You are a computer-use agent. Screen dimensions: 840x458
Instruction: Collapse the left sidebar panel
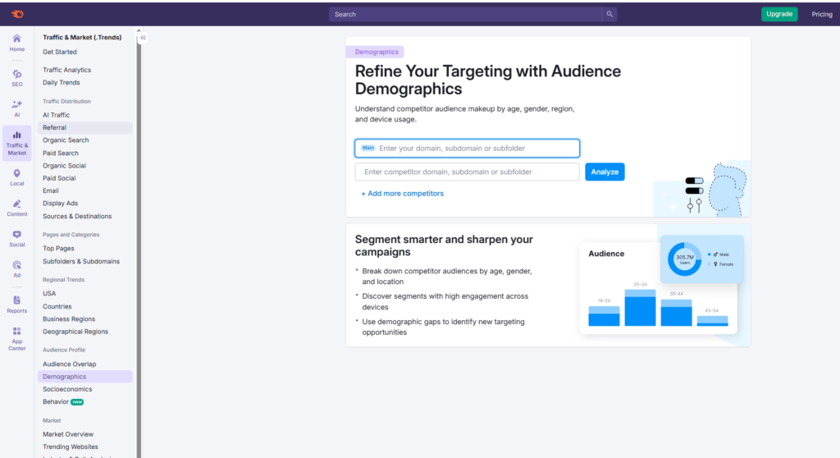point(143,38)
